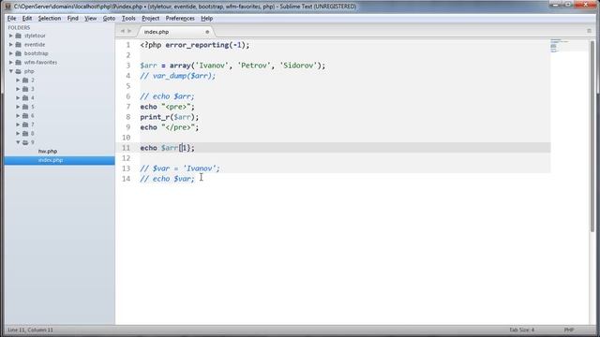Viewport: 600px width, 337px height.
Task: Close the index.php tab via its dot
Action: (x=207, y=32)
